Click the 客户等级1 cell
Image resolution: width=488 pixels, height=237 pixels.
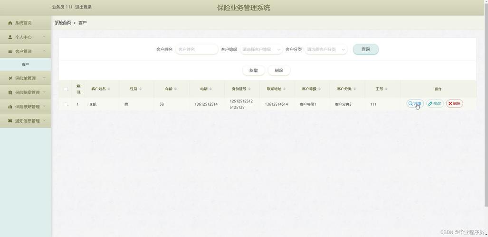pos(308,104)
